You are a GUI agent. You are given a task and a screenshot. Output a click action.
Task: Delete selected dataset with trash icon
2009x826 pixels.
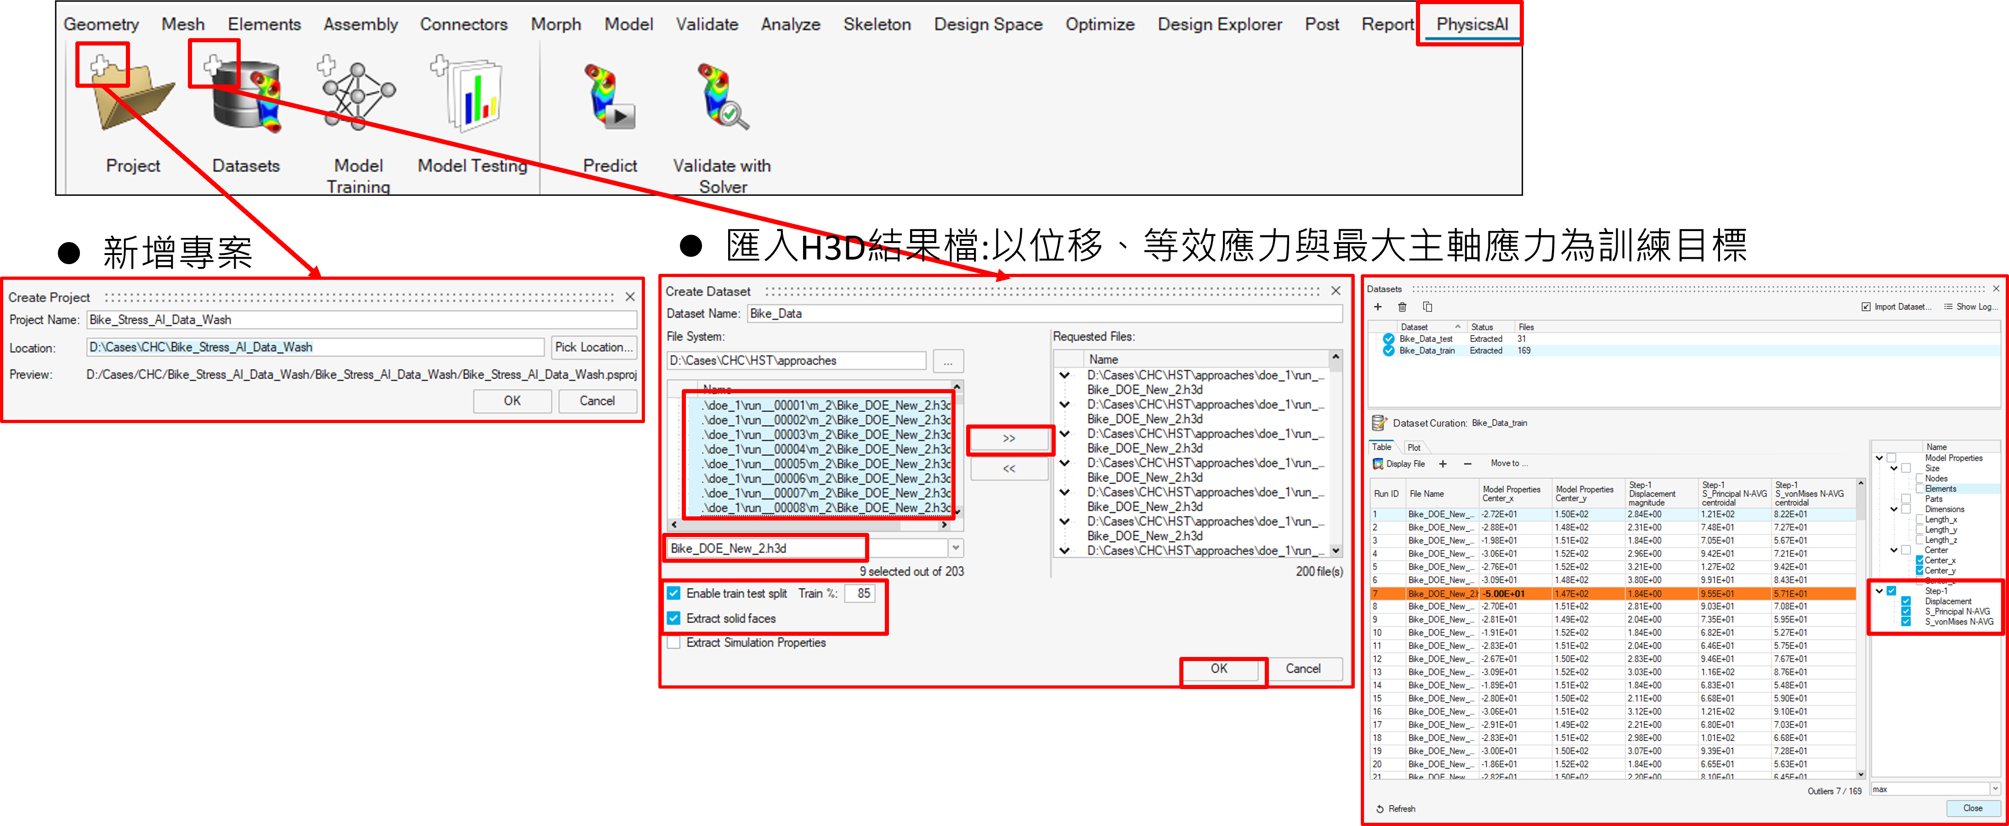pos(1402,307)
